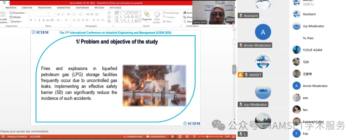Toggle strikethrough (abc) formatting
The image size is (357, 140).
(48, 20)
